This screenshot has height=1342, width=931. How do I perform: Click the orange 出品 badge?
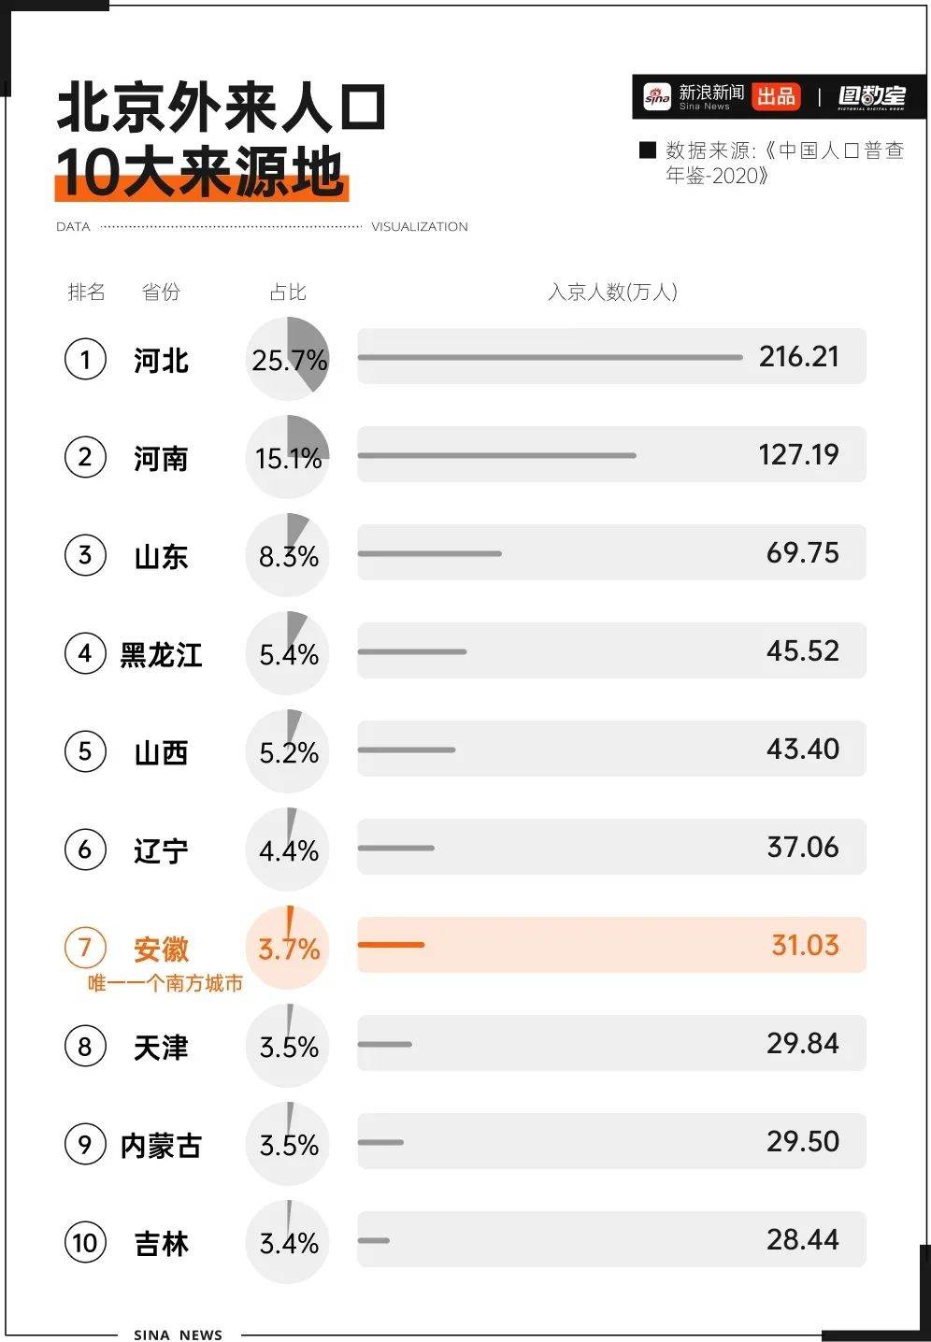click(776, 96)
